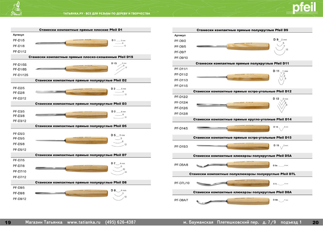Viewport: 323px width, 228px height.
Task: Click the footer text Магазин Татьянка
Action: click(44, 222)
